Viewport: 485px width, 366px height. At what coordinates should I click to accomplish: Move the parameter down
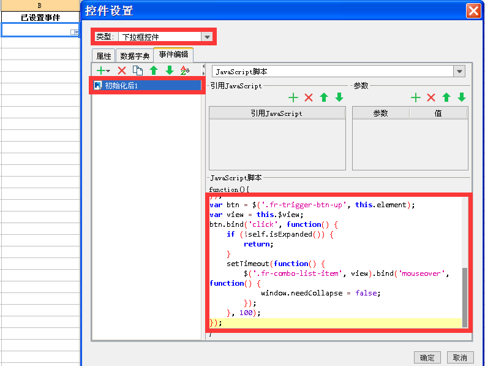[x=462, y=97]
